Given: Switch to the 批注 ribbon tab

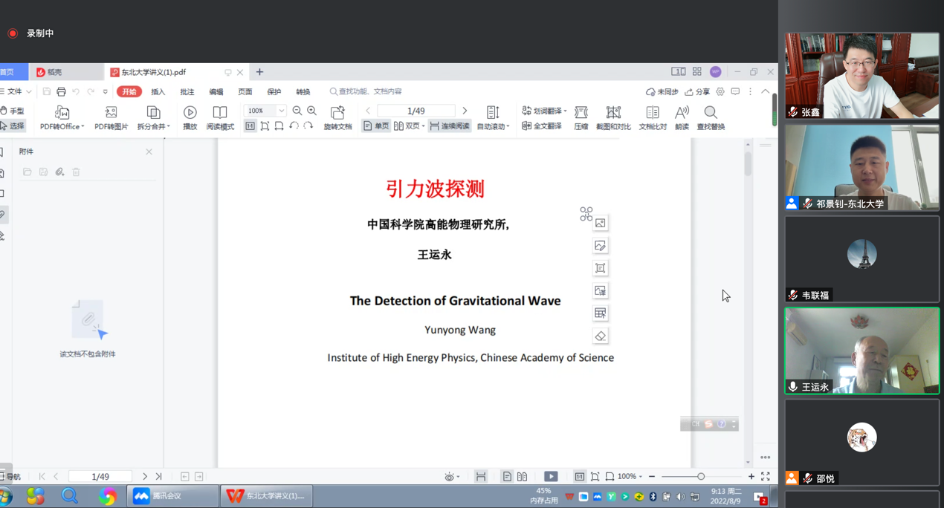Looking at the screenshot, I should (187, 92).
